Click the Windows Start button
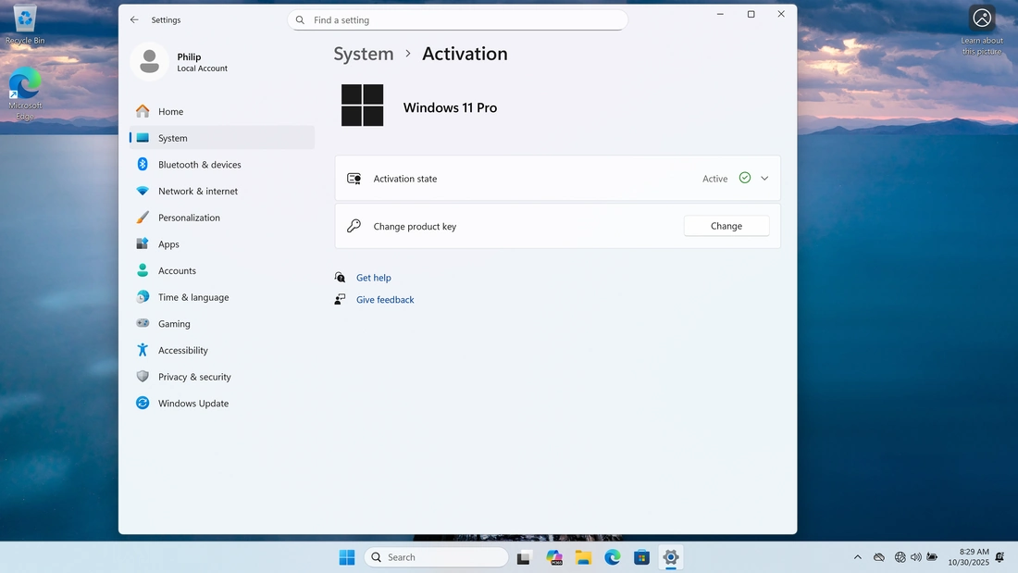Viewport: 1018px width, 573px height. click(346, 557)
